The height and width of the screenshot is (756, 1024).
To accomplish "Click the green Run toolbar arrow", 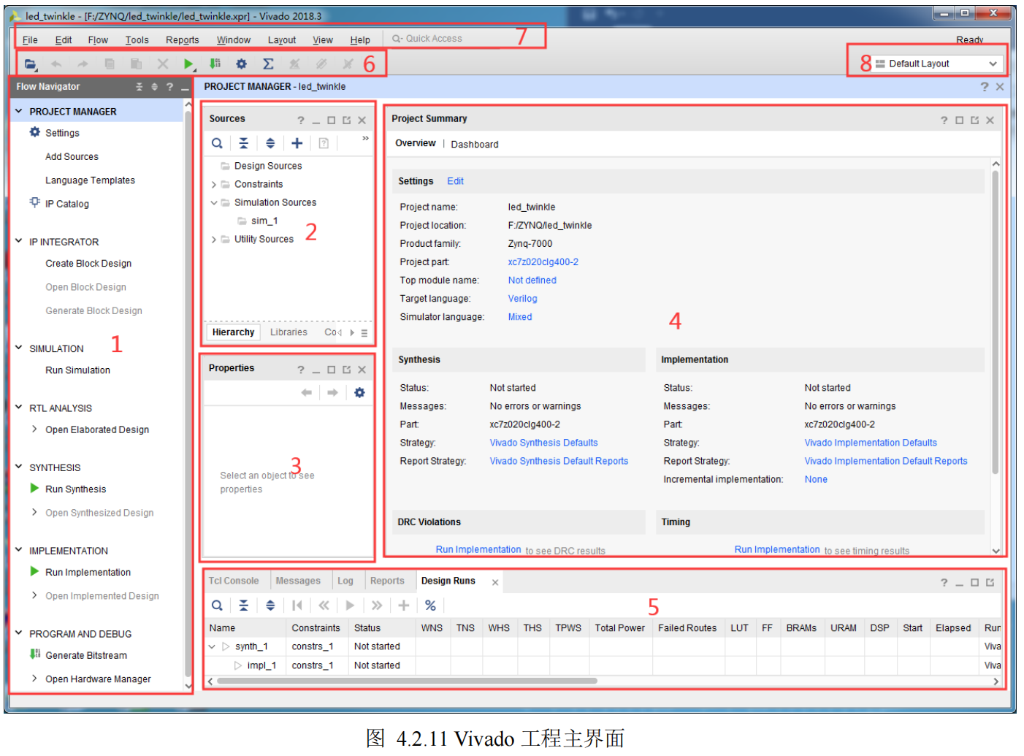I will (188, 64).
